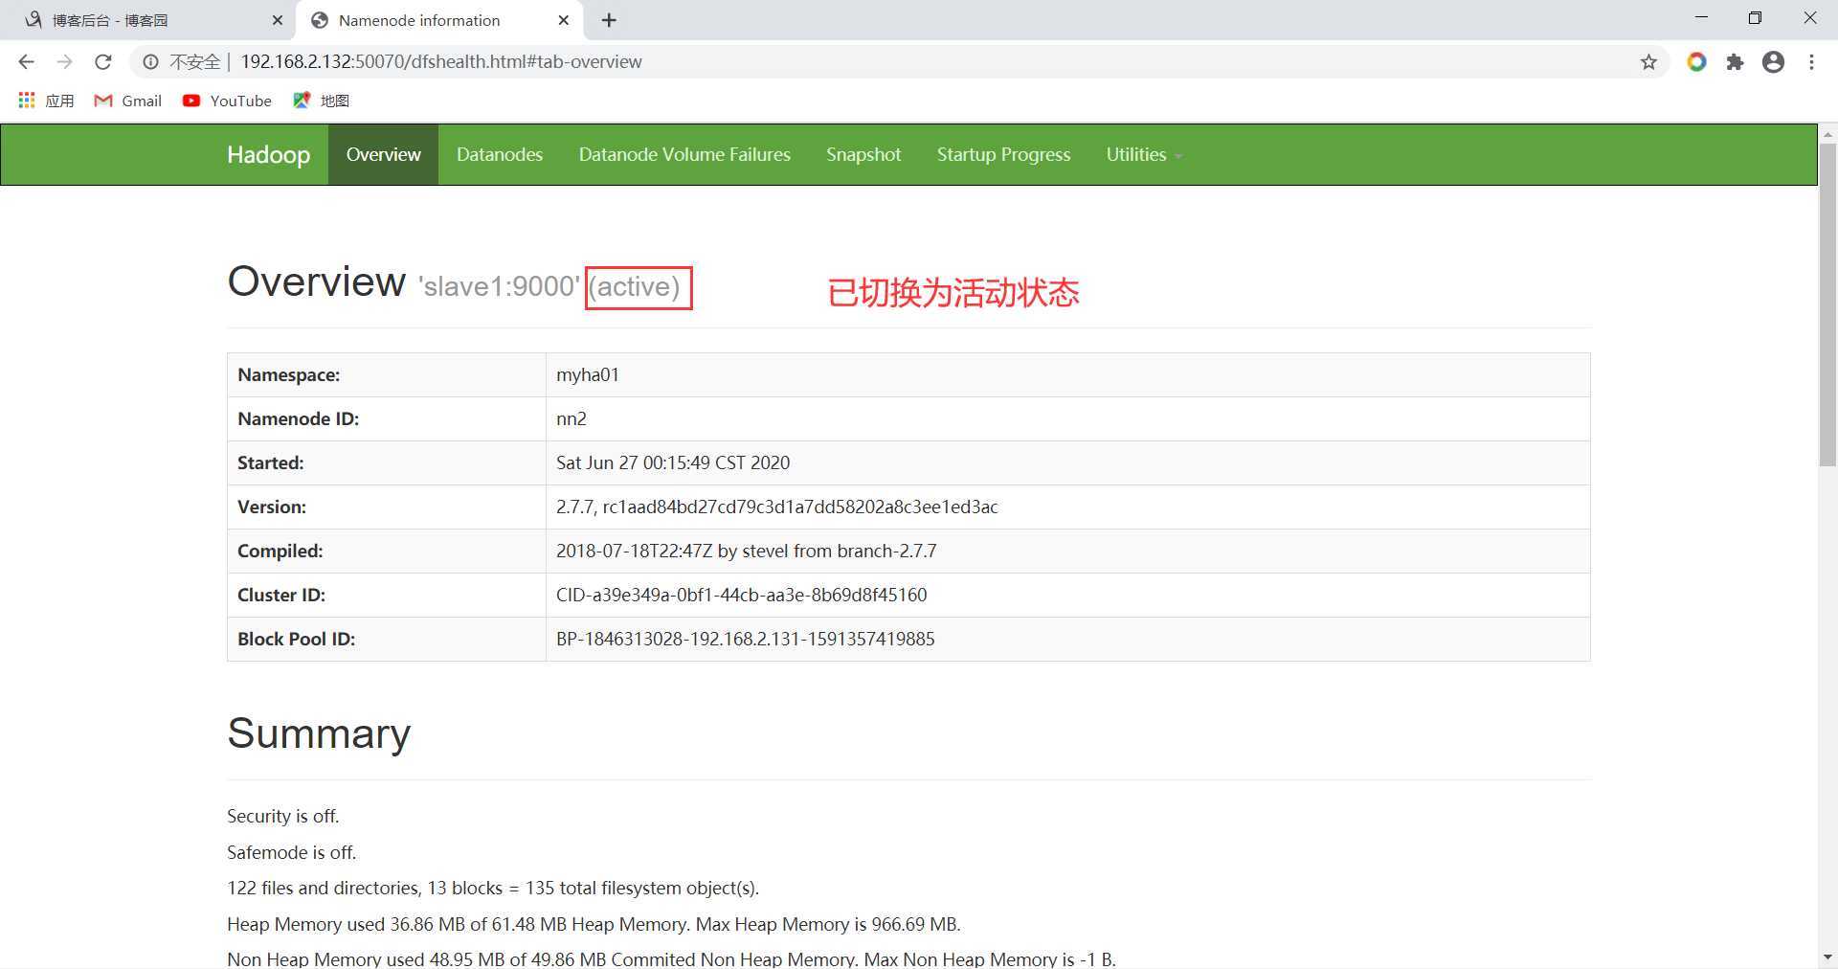Open the Chrome profile avatar
The image size is (1838, 969).
(x=1773, y=61)
